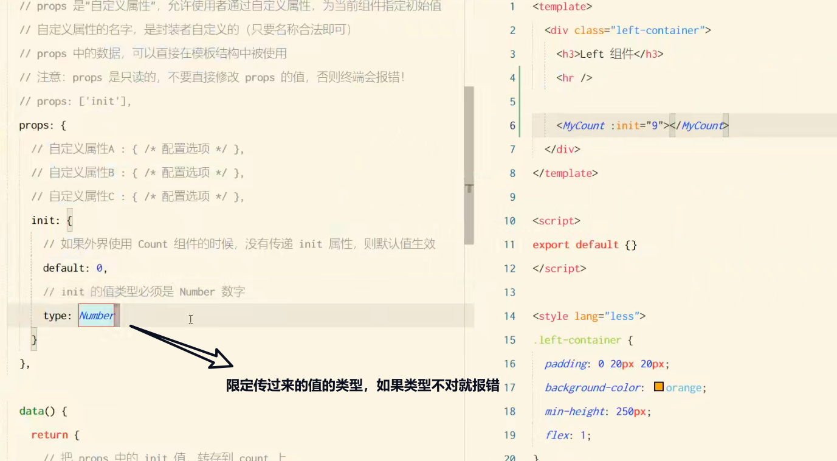Click the comment starting '如果外界使用 Count 组件'
Screen dimensions: 837x461
[x=239, y=244]
